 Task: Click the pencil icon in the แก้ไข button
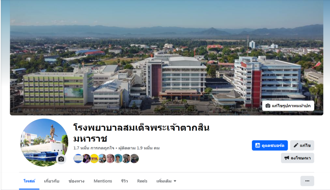point(296,145)
